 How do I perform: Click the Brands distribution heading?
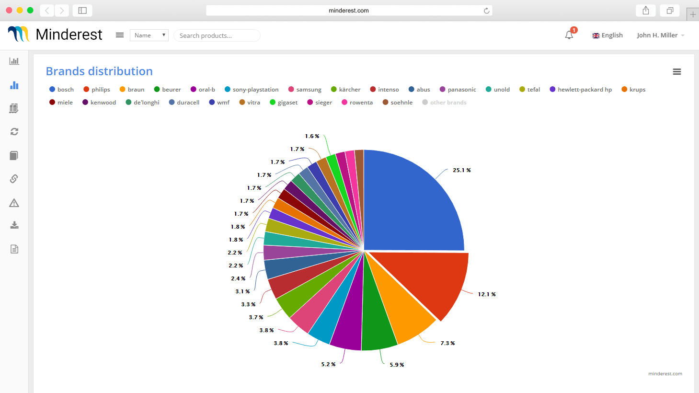coord(99,71)
